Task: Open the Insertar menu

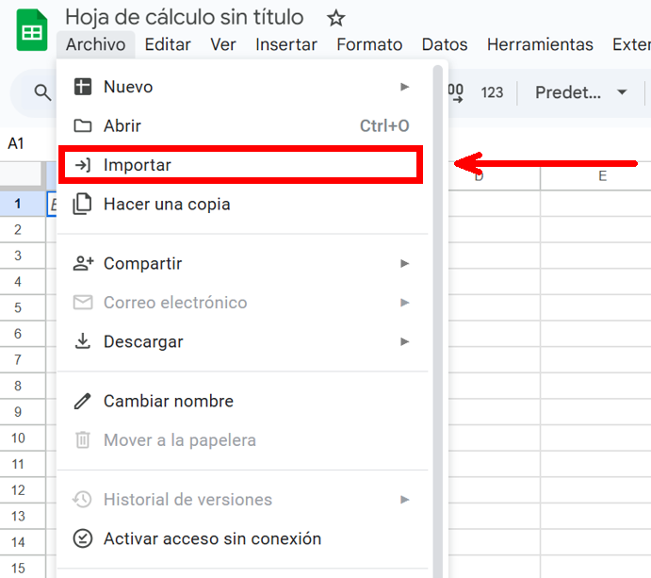Action: 286,44
